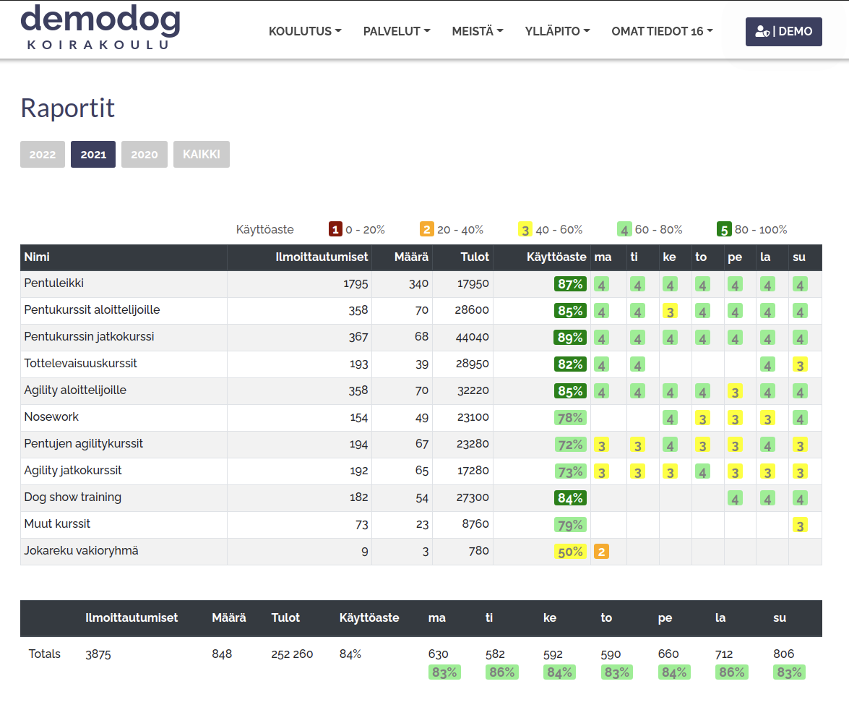
Task: Click the 50% badge for Jokareku vakioryhmä
Action: [x=570, y=552]
